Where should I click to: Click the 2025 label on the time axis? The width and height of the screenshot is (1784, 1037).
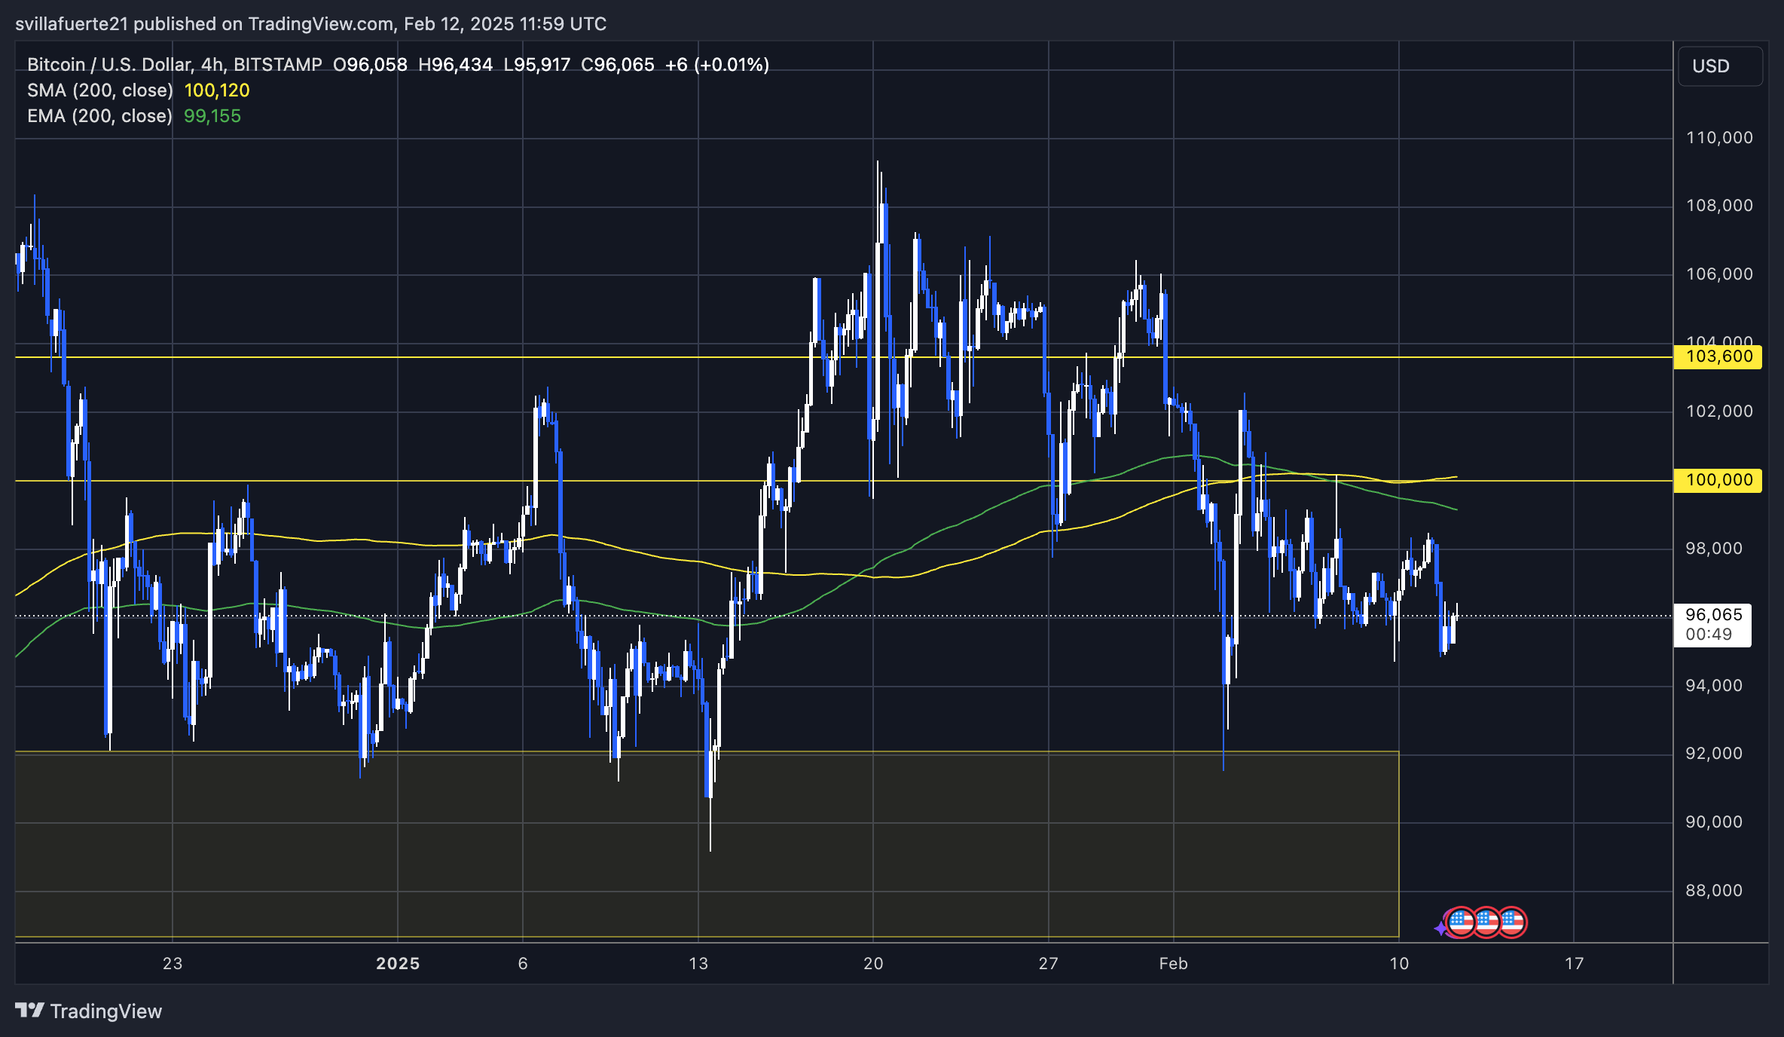[399, 963]
